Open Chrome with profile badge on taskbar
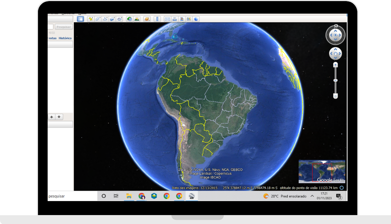391x224 pixels. pyautogui.click(x=142, y=196)
